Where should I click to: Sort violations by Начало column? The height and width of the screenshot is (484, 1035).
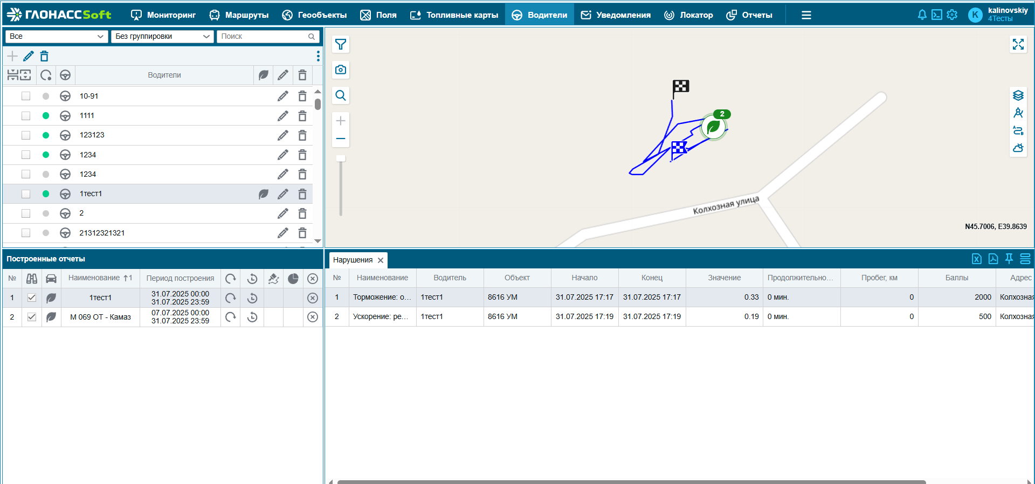[585, 278]
